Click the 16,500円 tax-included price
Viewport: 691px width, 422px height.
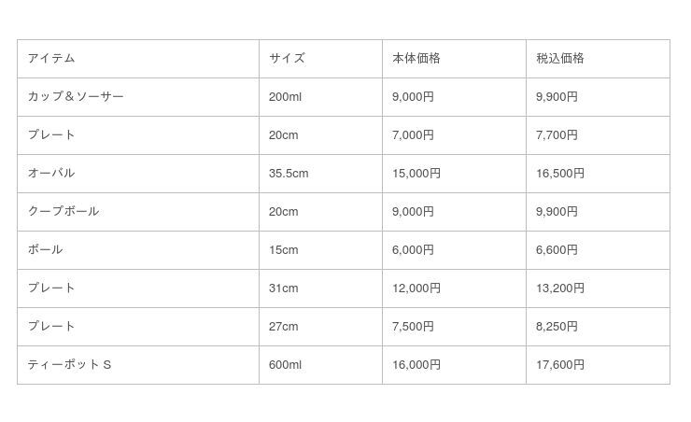[x=560, y=174]
